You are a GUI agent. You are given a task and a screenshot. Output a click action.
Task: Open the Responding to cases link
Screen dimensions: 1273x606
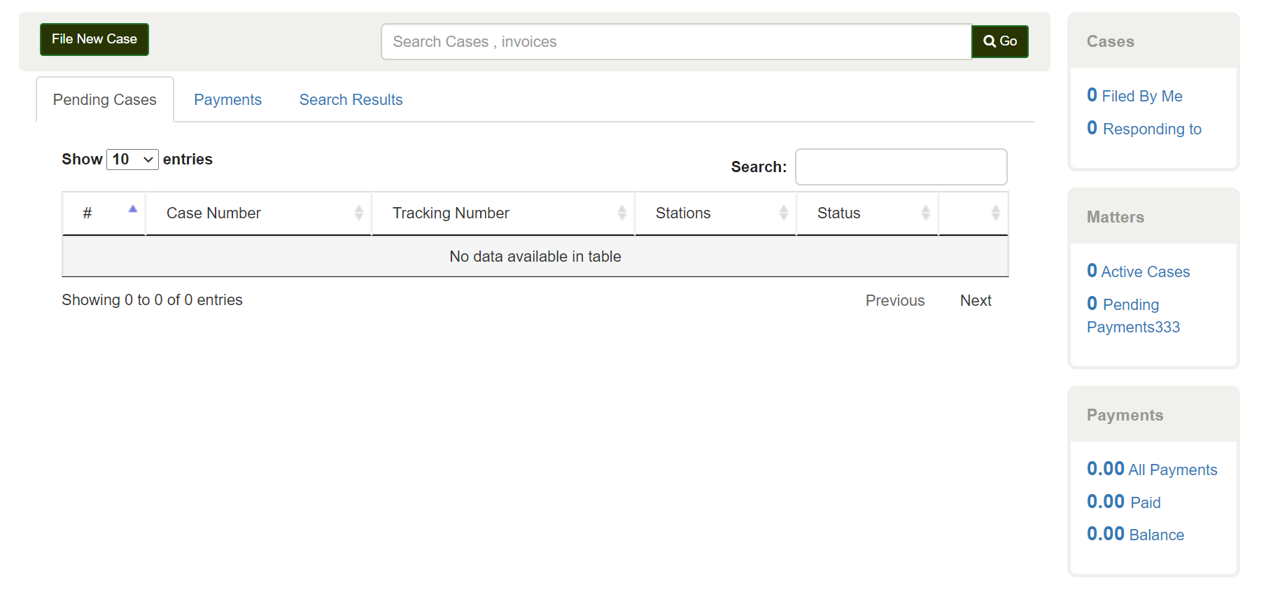point(1144,128)
